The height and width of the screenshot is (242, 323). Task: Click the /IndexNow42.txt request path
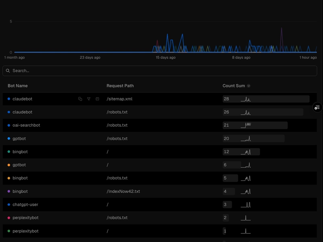tap(124, 191)
